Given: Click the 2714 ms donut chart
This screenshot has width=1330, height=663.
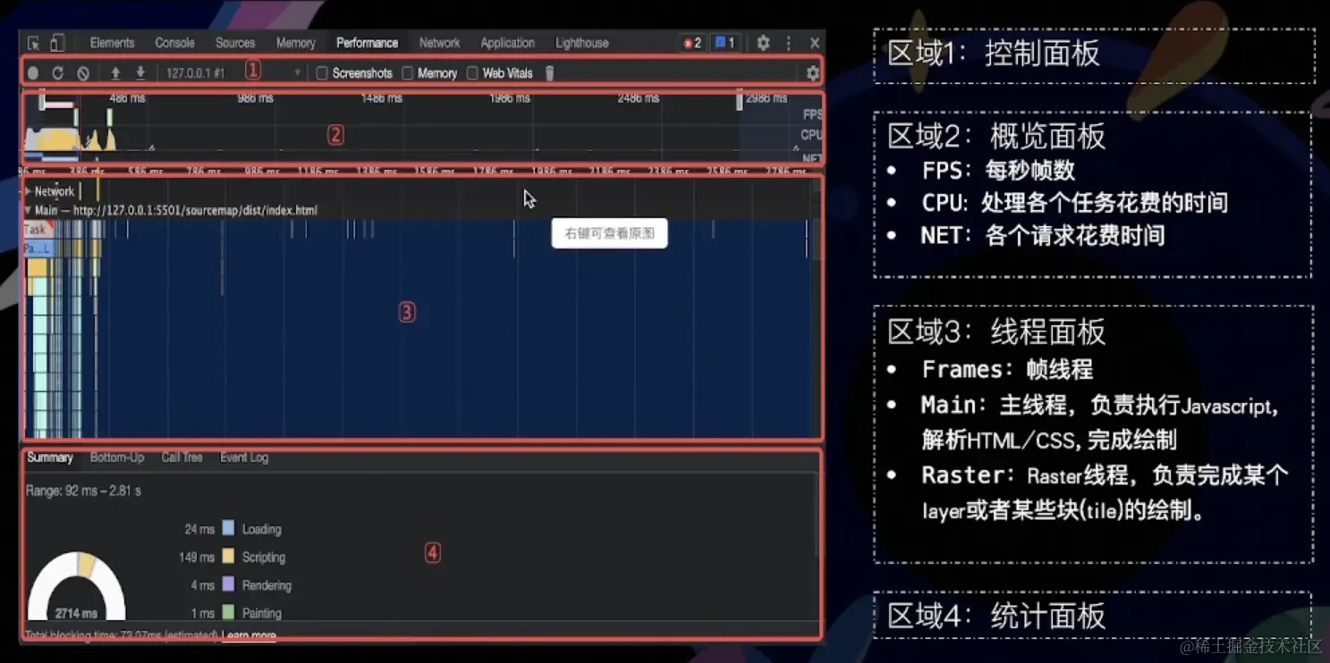Looking at the screenshot, I should click(x=77, y=587).
